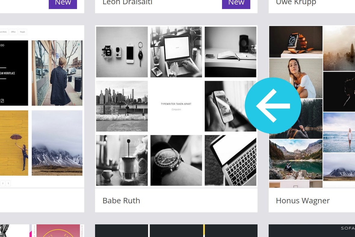The height and width of the screenshot is (237, 355).
Task: Open the hands typing on laptop photo
Action: point(176,52)
